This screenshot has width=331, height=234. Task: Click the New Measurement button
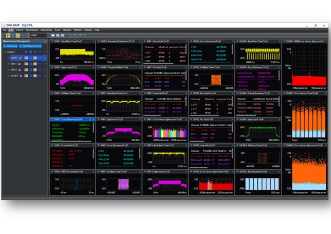click(30, 46)
